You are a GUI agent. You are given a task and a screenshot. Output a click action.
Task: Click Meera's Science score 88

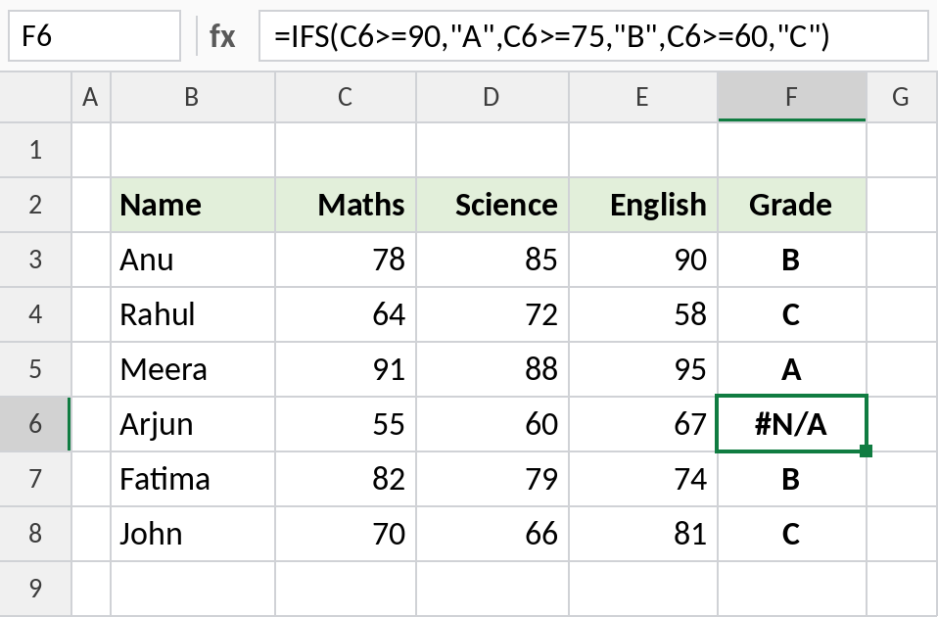[492, 369]
